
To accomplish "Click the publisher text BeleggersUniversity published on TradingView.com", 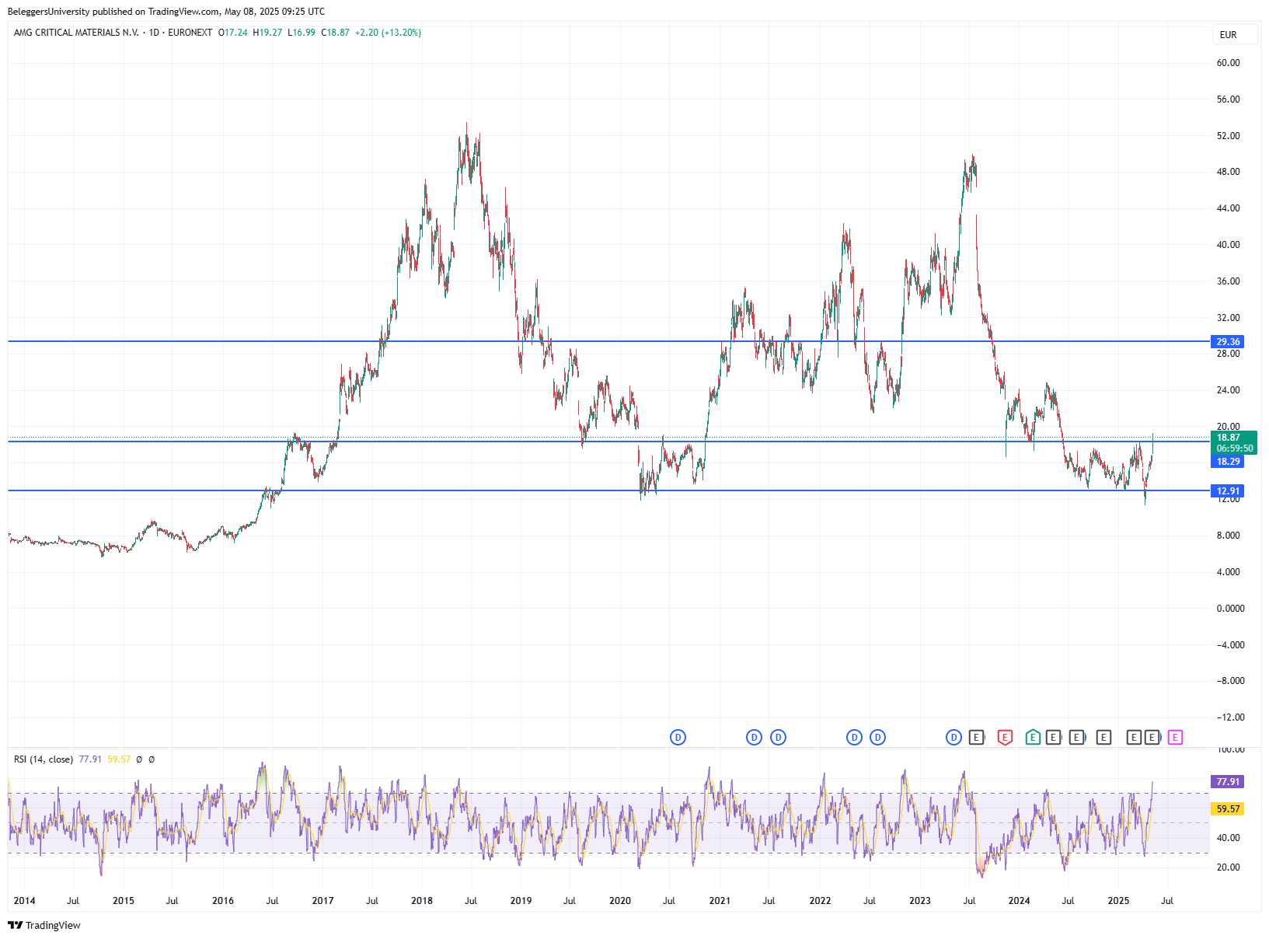I will (113, 12).
